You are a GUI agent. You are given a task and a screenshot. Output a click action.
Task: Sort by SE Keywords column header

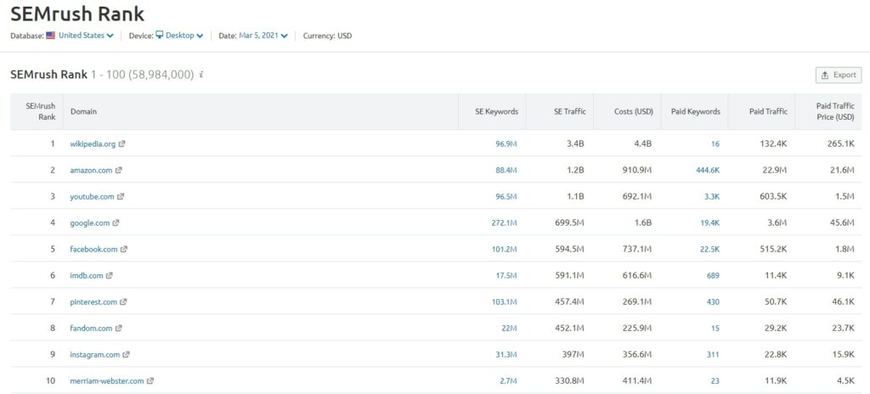click(496, 111)
